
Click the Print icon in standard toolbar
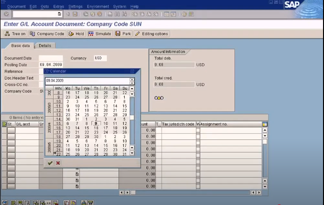110,14
